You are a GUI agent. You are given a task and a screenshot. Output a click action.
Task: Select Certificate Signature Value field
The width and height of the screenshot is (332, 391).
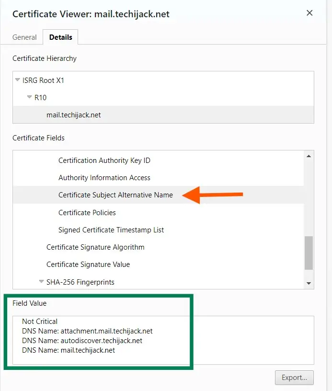click(x=88, y=264)
